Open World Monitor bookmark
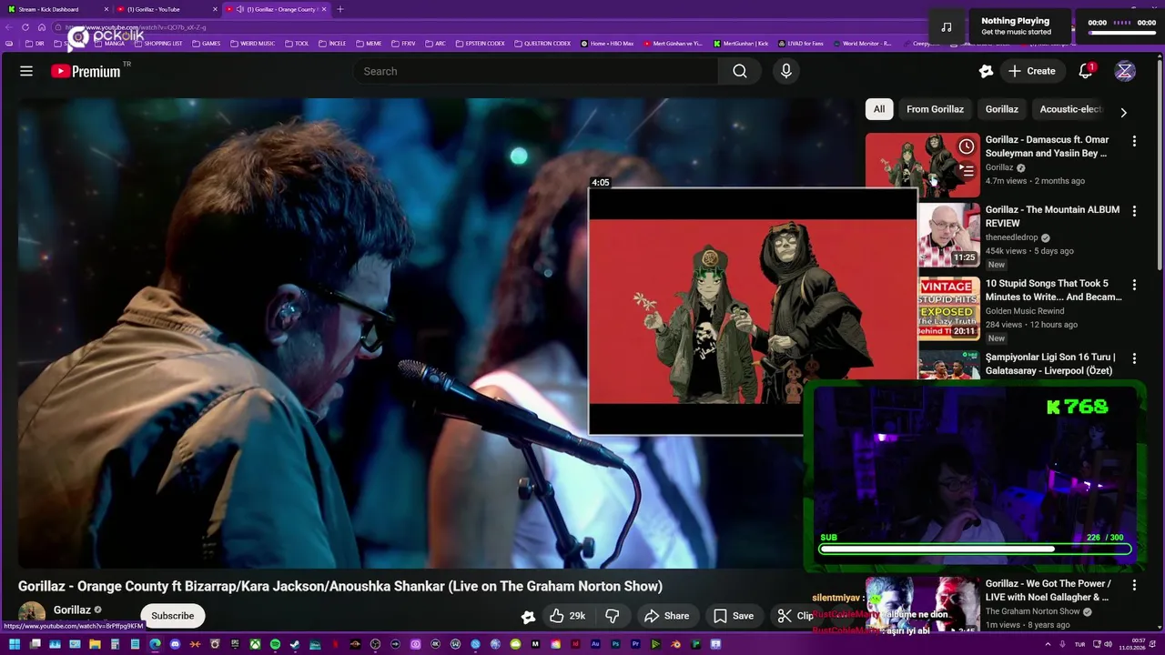 tap(862, 44)
